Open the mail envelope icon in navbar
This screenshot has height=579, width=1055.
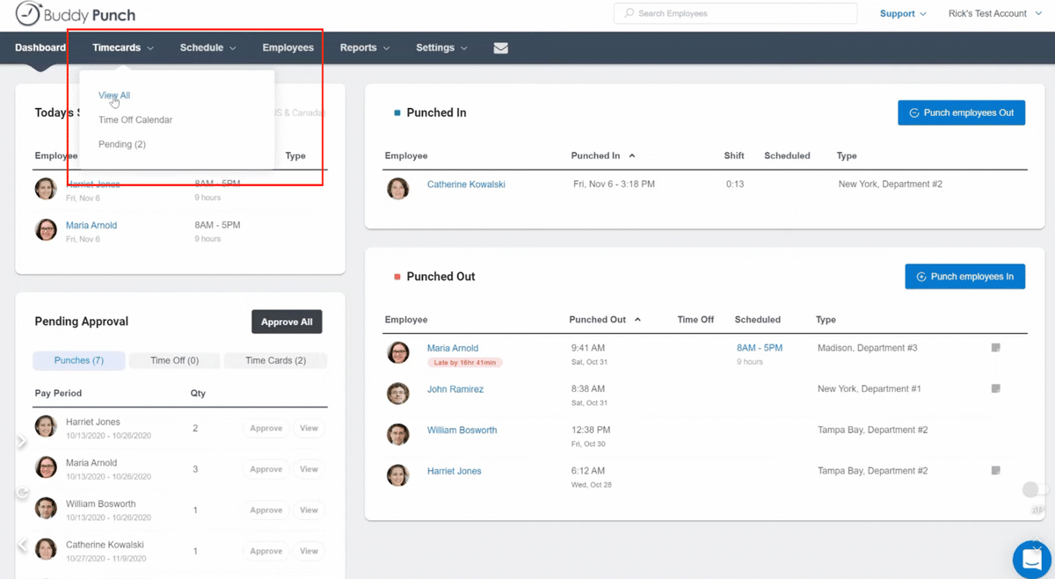click(501, 48)
